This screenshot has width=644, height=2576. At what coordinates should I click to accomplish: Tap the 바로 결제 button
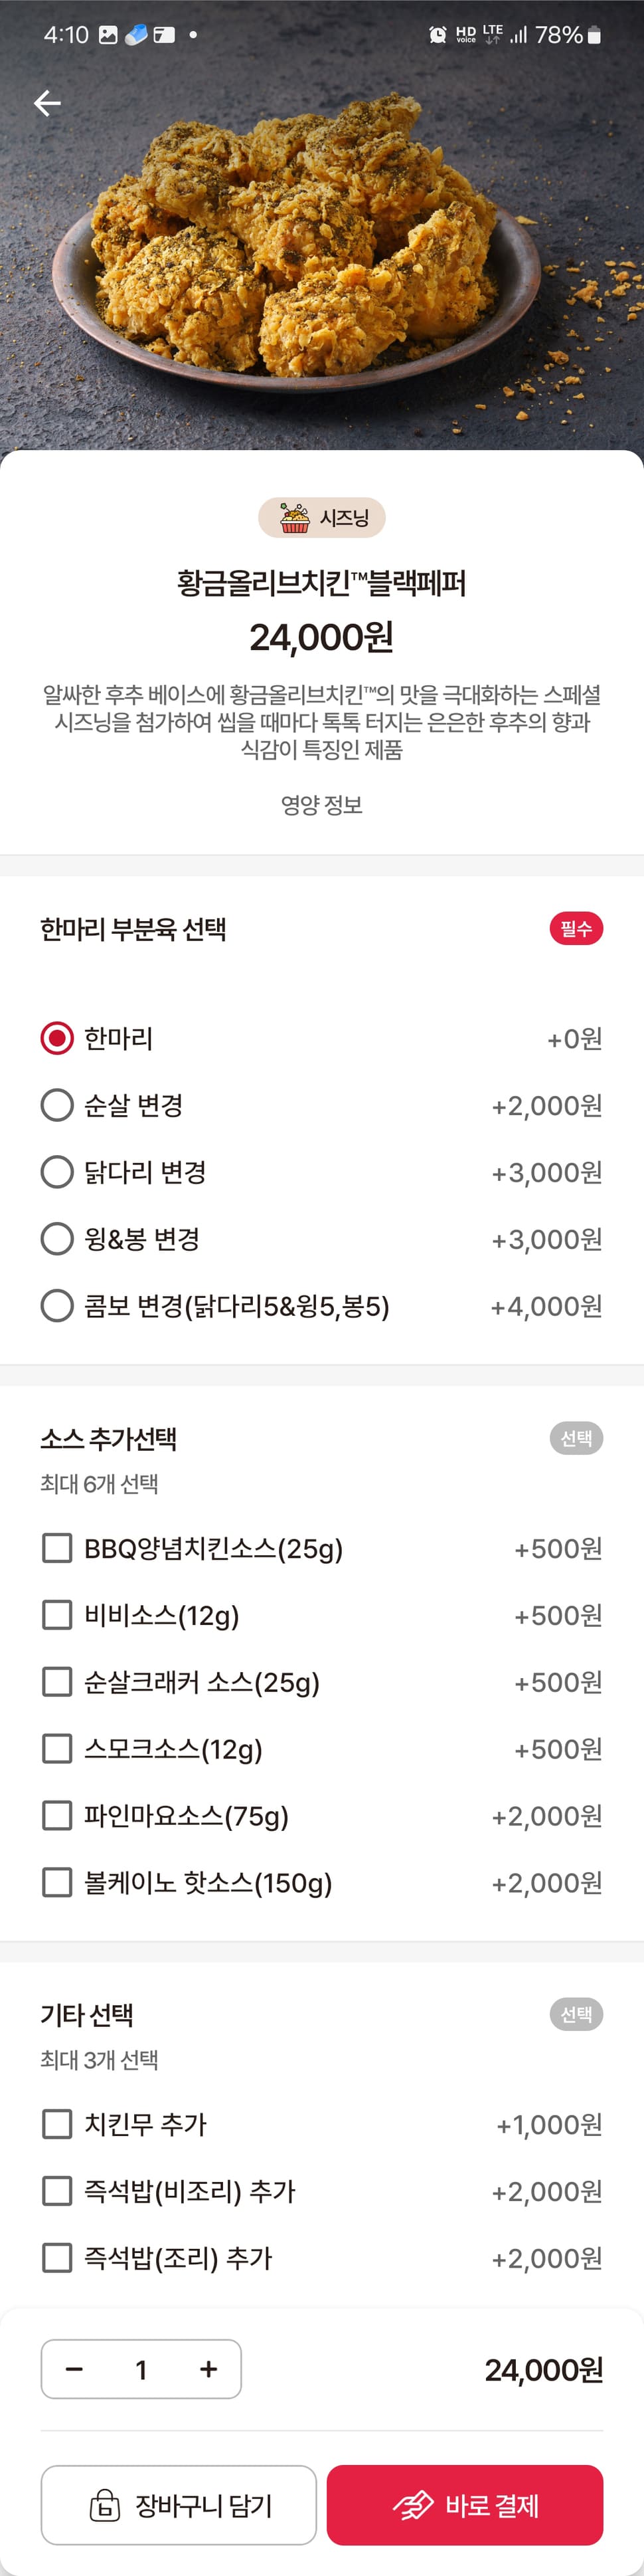click(465, 2504)
